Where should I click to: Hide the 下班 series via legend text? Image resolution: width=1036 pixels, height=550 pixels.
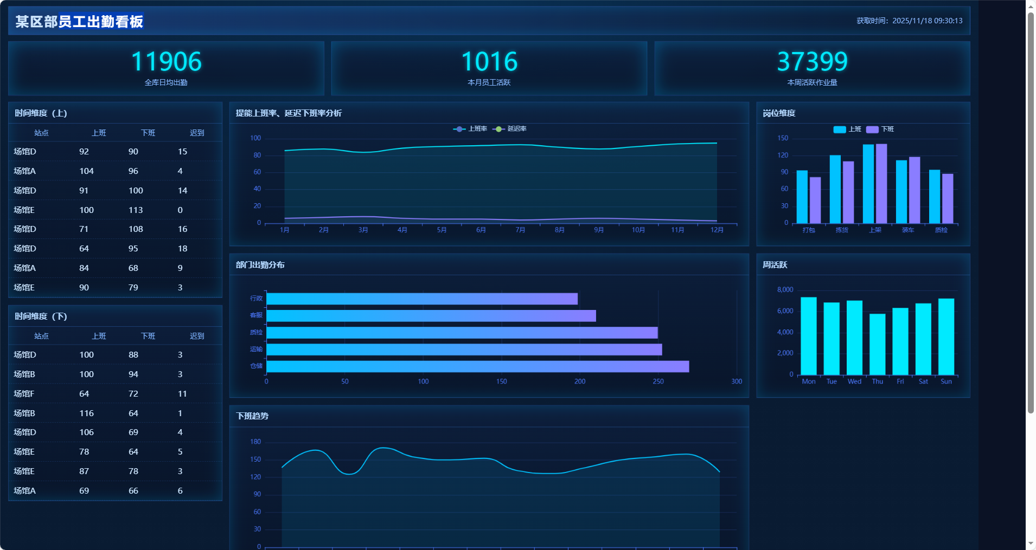pyautogui.click(x=887, y=130)
